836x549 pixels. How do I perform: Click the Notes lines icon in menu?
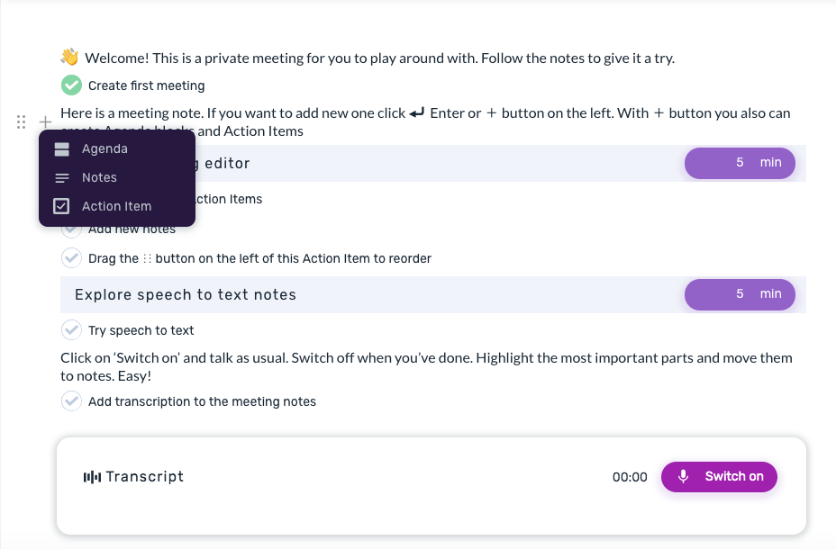(x=62, y=178)
